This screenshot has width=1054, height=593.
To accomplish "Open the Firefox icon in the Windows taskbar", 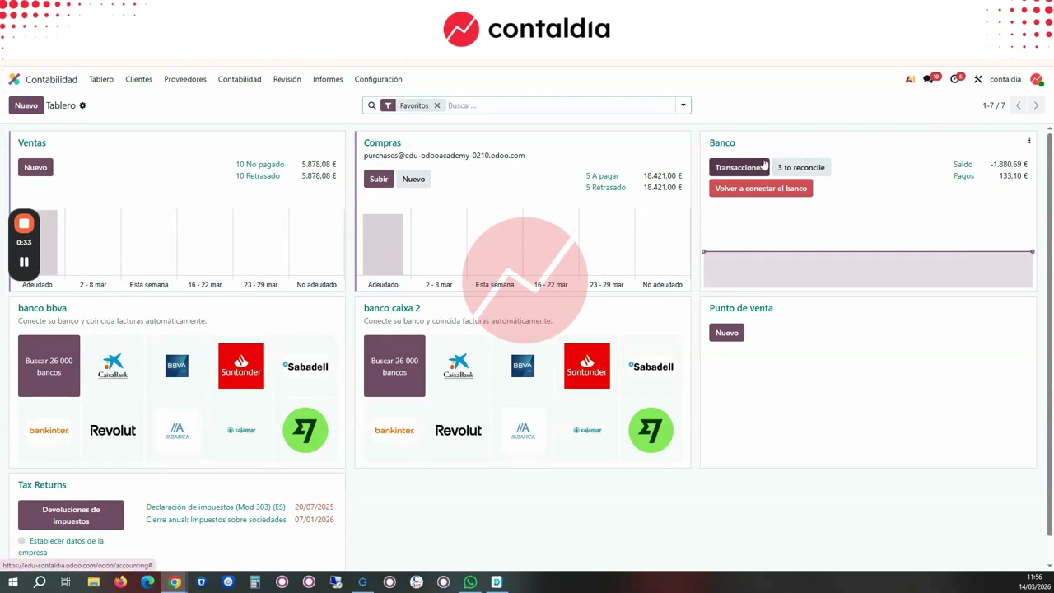I will 120,582.
